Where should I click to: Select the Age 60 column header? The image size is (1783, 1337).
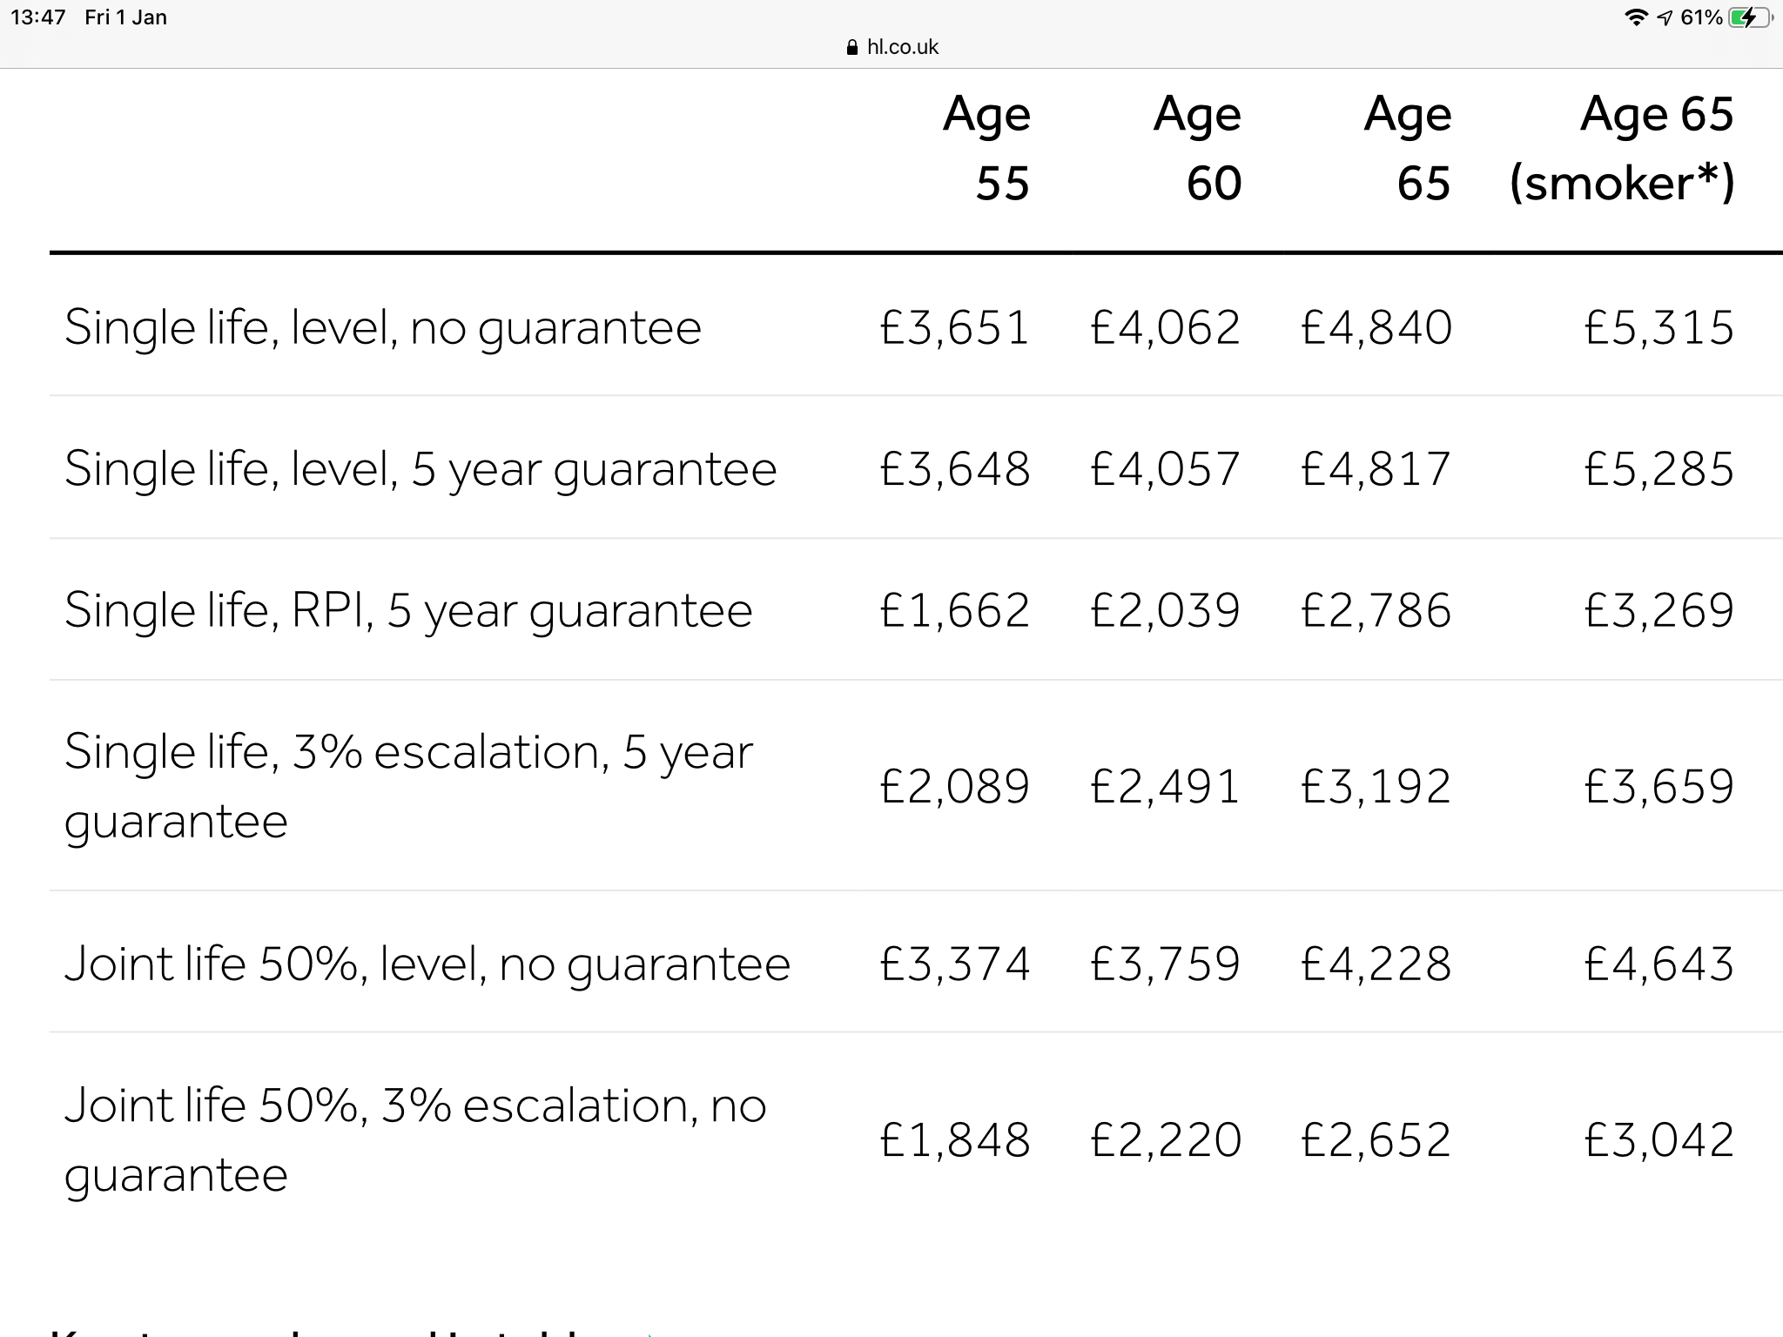1198,148
